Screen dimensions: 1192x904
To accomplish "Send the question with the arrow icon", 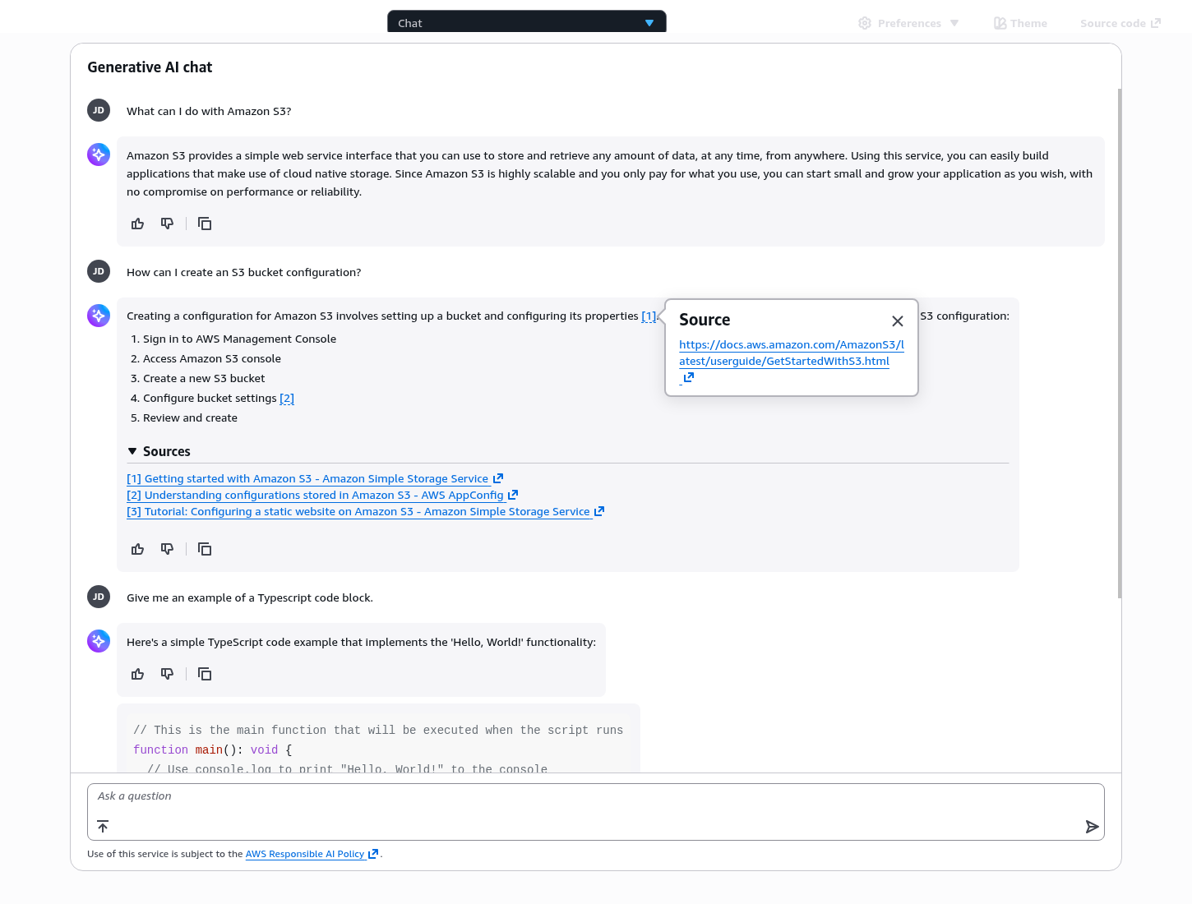I will point(1092,827).
